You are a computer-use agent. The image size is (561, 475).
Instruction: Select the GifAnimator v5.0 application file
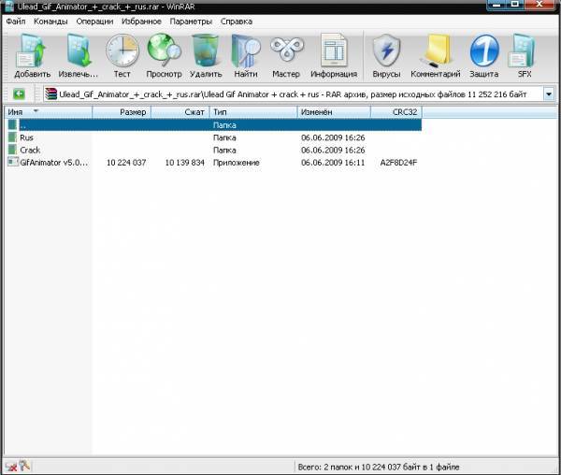click(52, 162)
